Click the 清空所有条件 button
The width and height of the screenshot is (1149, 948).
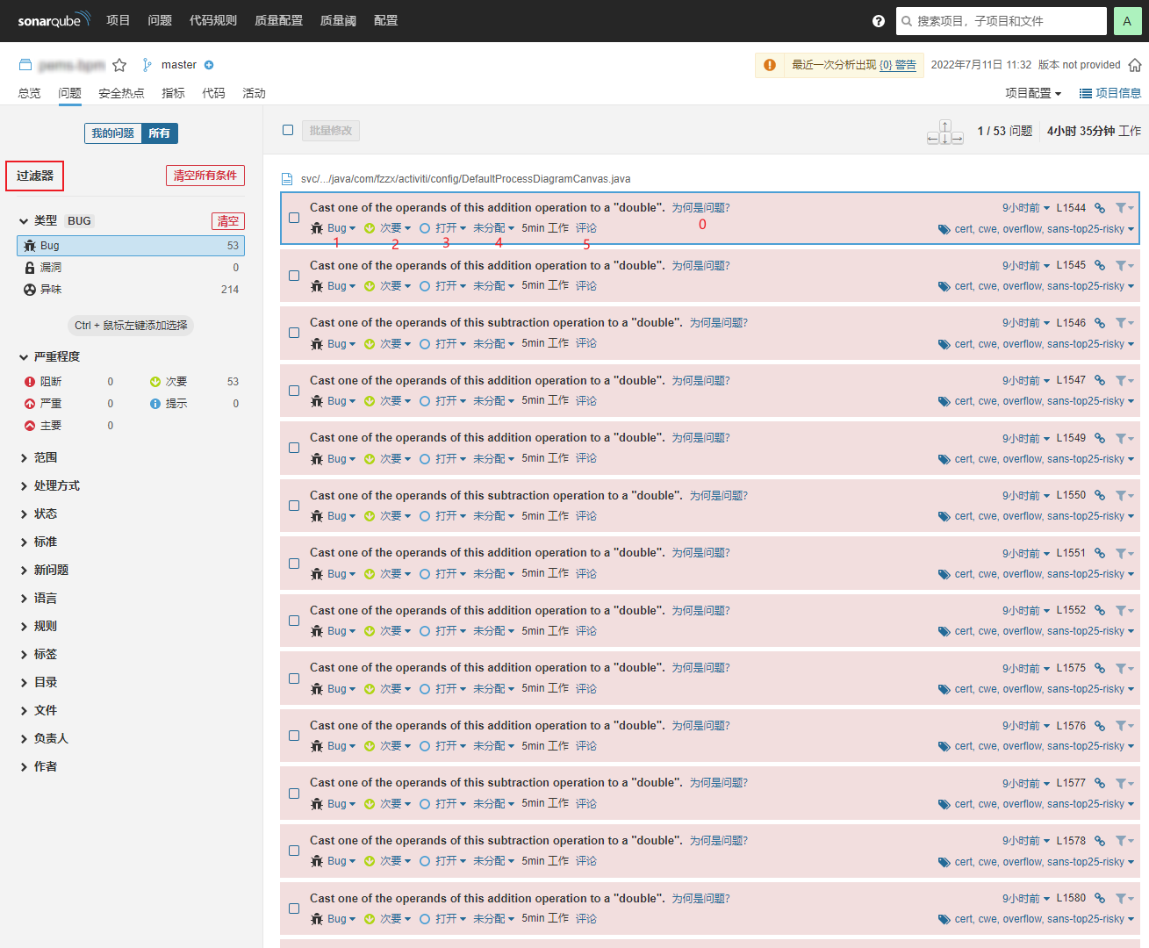[x=205, y=176]
